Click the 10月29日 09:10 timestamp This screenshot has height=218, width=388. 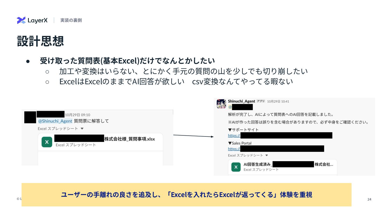coord(77,115)
